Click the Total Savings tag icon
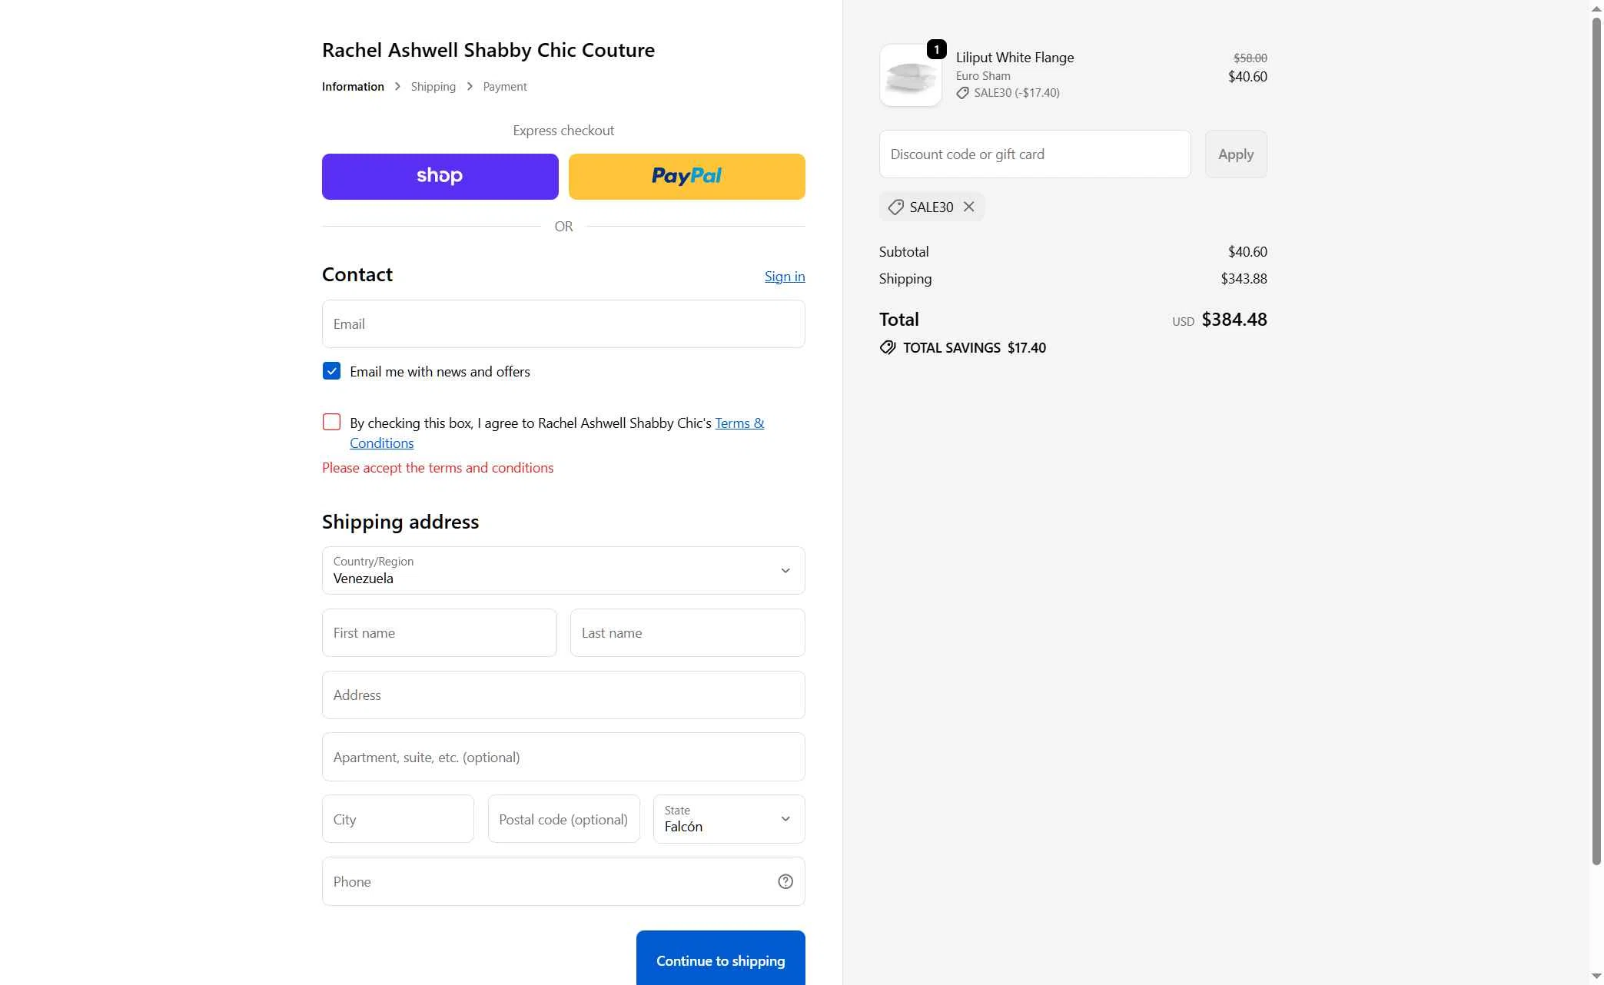1604x985 pixels. pos(888,347)
